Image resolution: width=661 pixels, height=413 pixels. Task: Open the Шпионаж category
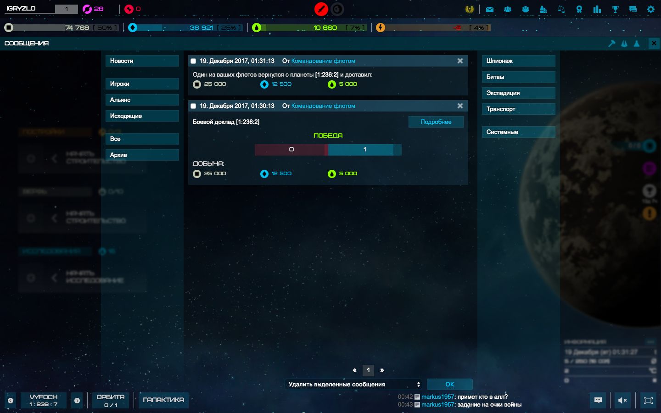click(519, 61)
